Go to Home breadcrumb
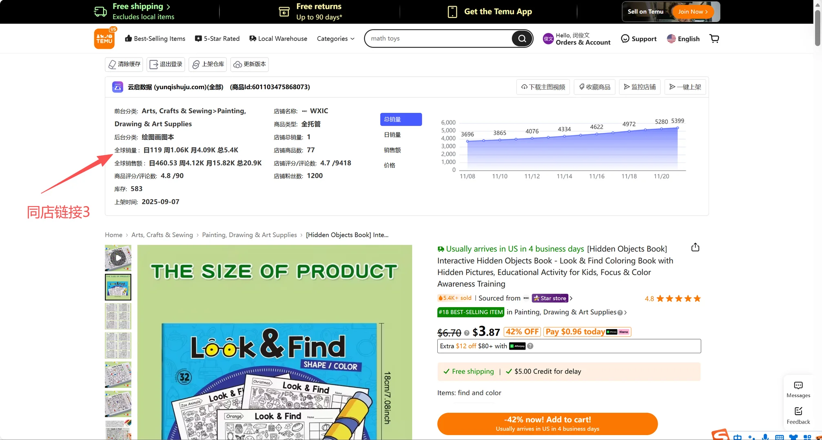The image size is (822, 440). tap(113, 235)
